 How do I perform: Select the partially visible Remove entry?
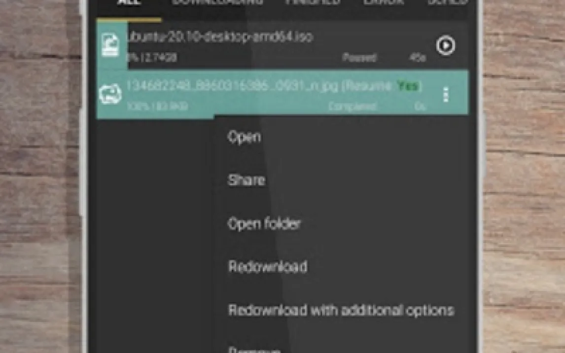[254, 350]
